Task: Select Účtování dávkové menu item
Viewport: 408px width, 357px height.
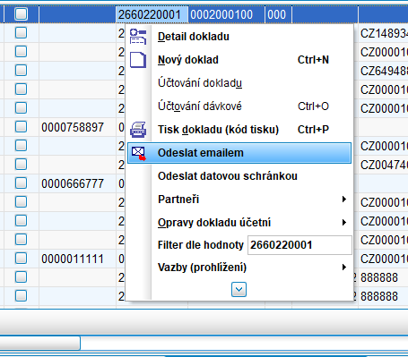Action: pos(239,106)
